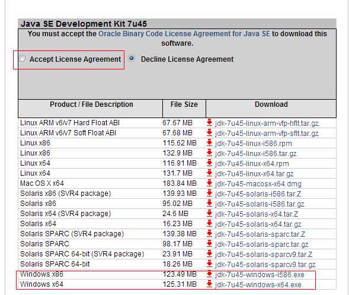349x295 pixels.
Task: Click red download arrow for macosx-x64.dmg
Action: pyautogui.click(x=209, y=183)
